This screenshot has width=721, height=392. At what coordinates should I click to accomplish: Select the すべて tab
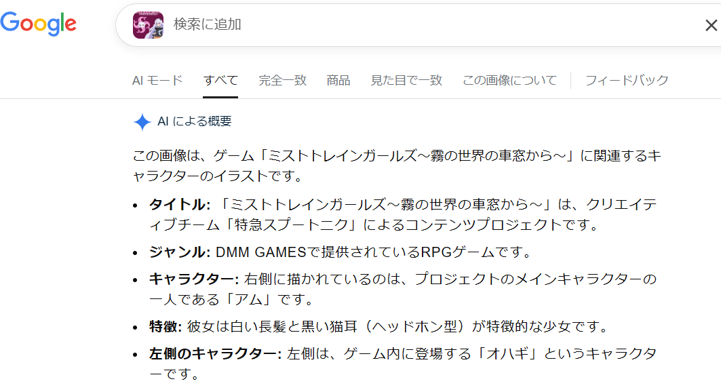click(x=220, y=80)
